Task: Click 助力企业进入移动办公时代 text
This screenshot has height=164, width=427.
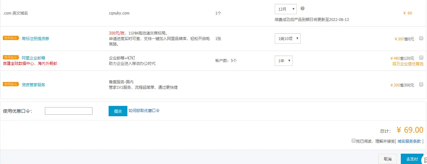Action: click(132, 64)
